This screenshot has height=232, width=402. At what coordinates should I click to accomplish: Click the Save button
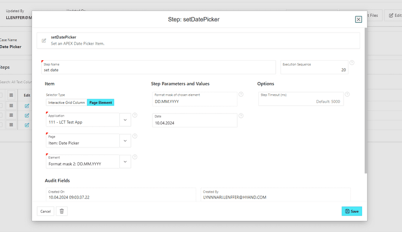352,211
